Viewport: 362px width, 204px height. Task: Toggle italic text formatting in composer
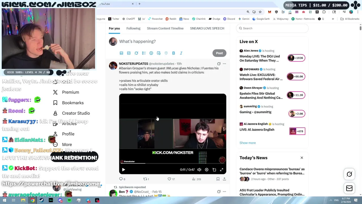(181, 53)
